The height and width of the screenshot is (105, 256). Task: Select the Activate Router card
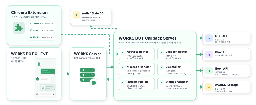pos(137,54)
